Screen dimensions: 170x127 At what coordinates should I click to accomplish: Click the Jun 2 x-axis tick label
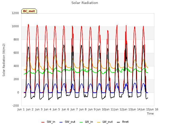(30, 109)
